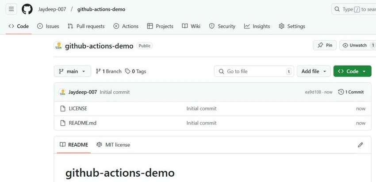
Task: Click the file icon next to LICENSE
Action: 62,108
